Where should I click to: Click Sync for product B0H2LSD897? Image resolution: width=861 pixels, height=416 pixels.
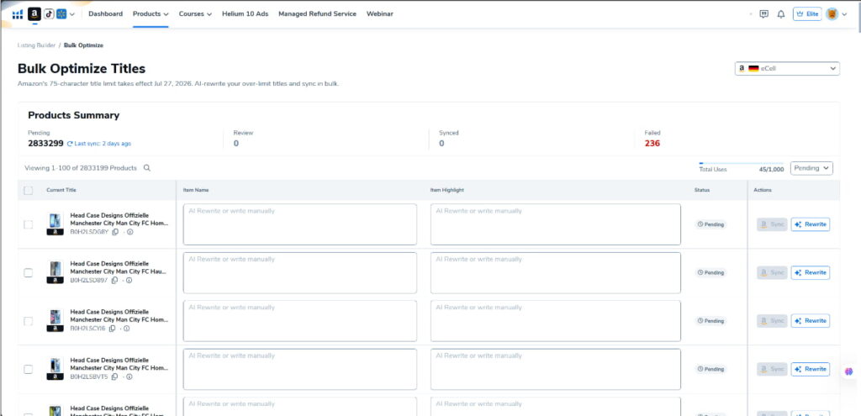[772, 273]
